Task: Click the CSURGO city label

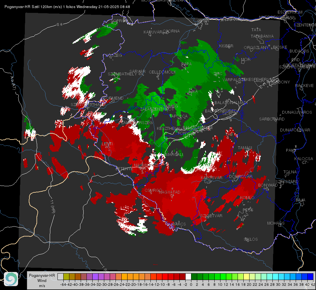Action: click(x=153, y=190)
